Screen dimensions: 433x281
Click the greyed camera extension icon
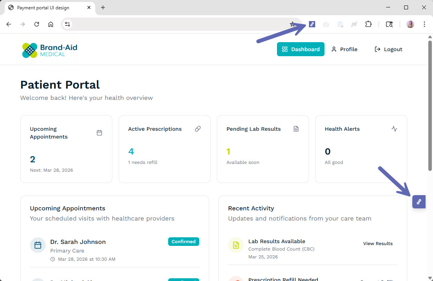pyautogui.click(x=326, y=24)
